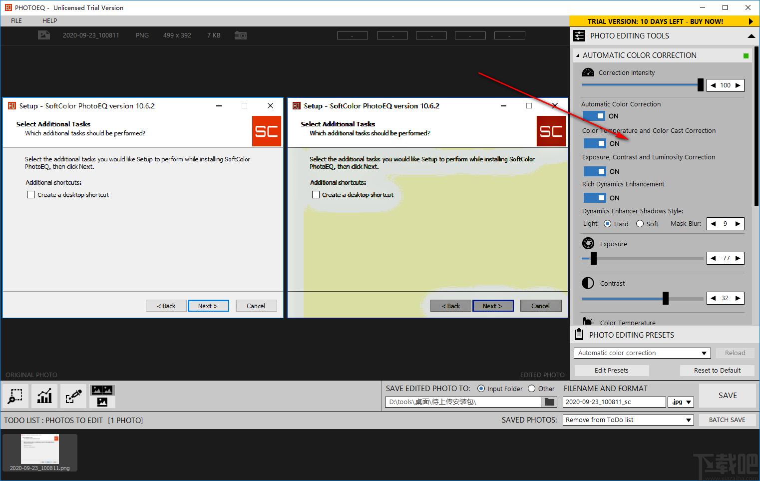Click the SAVE button

728,396
